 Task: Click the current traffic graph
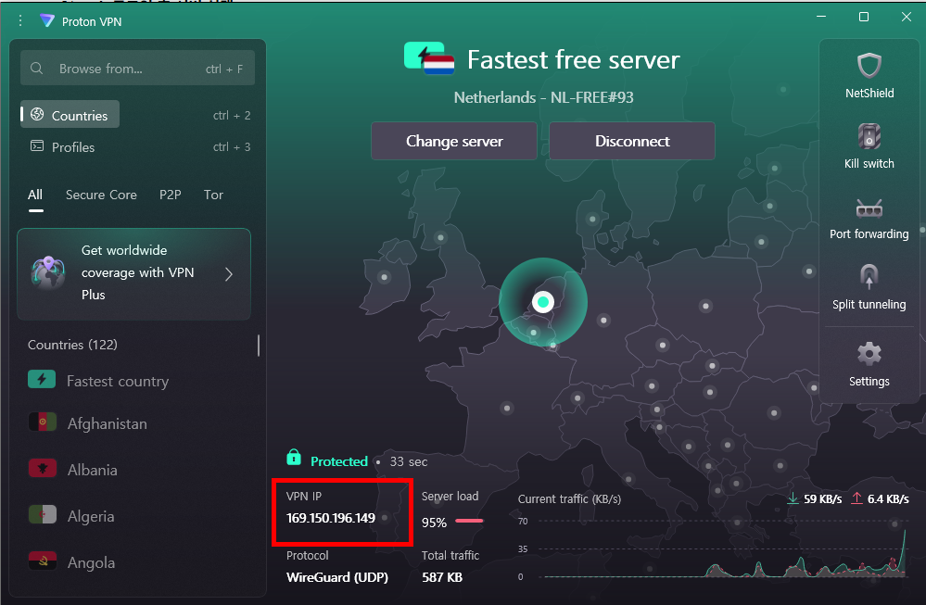[722, 548]
